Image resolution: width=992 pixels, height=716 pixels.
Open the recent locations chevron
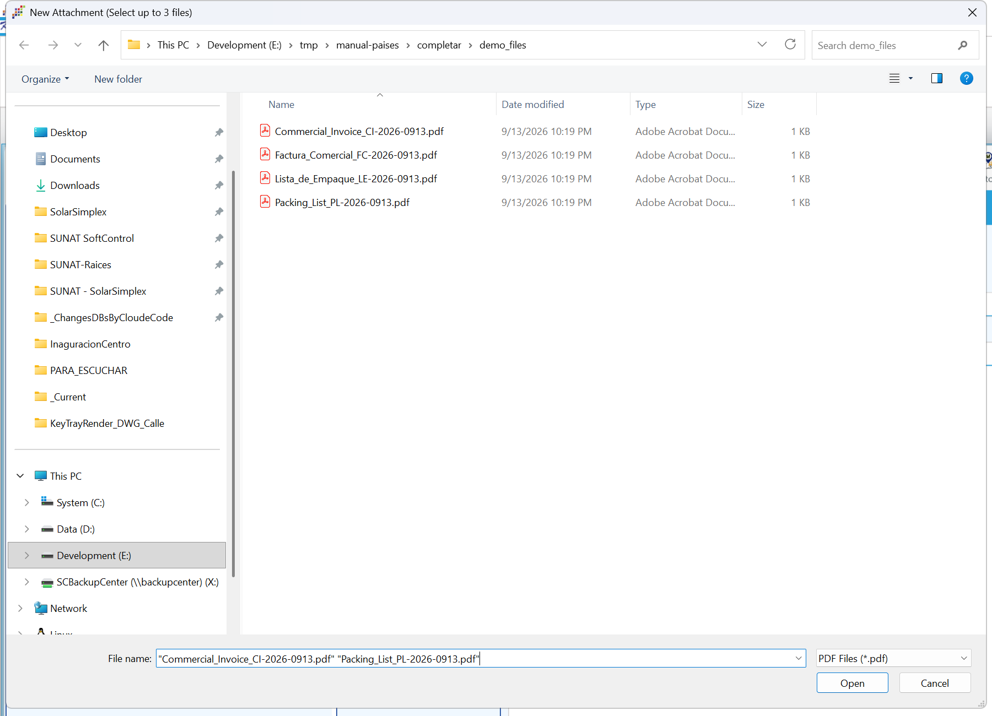pyautogui.click(x=78, y=45)
